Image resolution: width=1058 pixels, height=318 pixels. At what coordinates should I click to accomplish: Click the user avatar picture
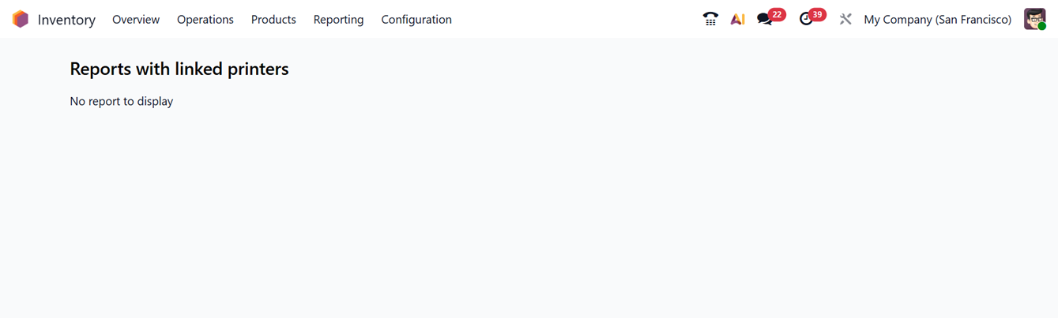1034,17
